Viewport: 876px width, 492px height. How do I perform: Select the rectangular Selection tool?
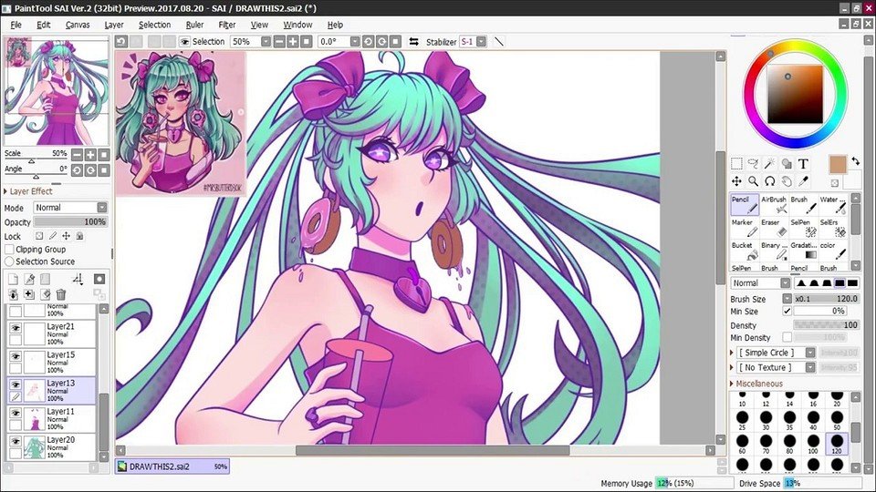736,163
